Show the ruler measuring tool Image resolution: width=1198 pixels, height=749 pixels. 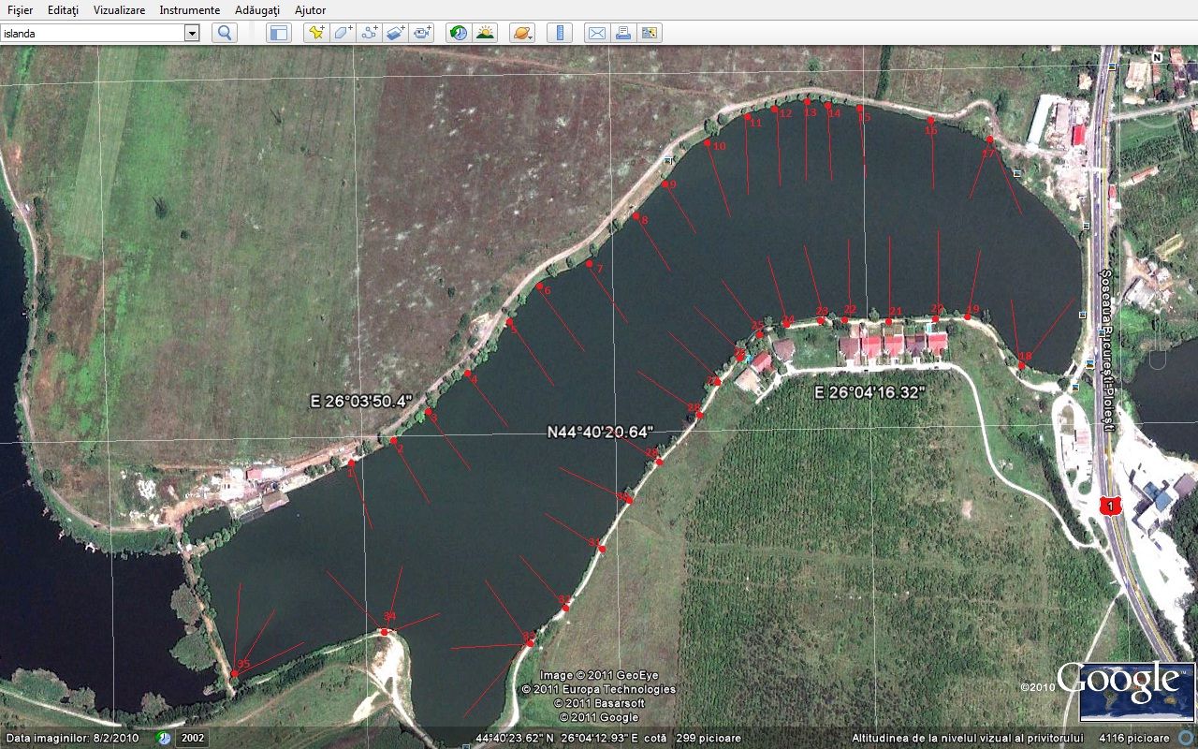[559, 33]
